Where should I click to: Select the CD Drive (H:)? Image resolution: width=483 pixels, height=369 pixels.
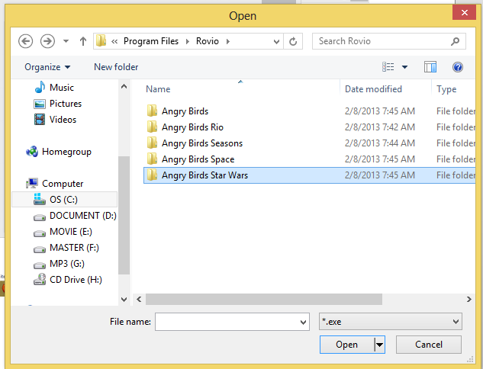tap(68, 280)
